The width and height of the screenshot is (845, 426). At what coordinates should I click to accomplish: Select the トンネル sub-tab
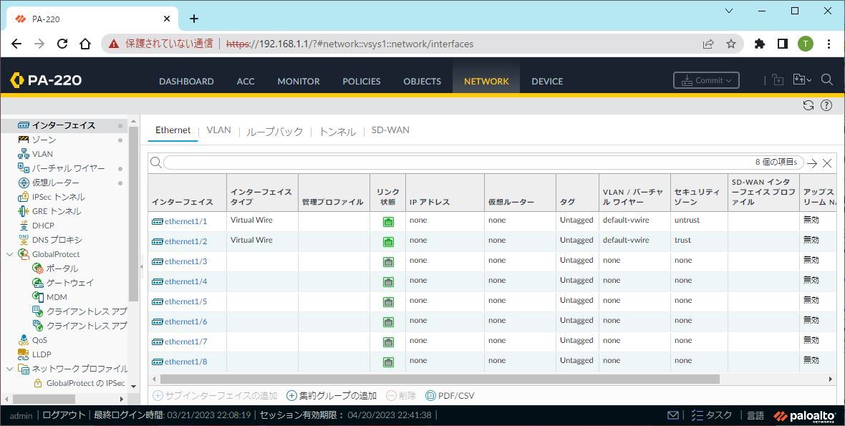(337, 132)
